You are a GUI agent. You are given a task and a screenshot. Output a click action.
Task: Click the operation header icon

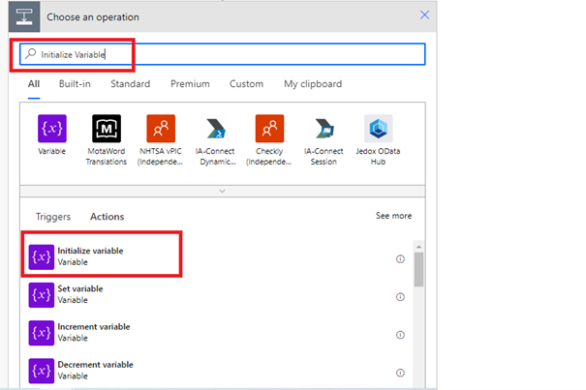[24, 16]
